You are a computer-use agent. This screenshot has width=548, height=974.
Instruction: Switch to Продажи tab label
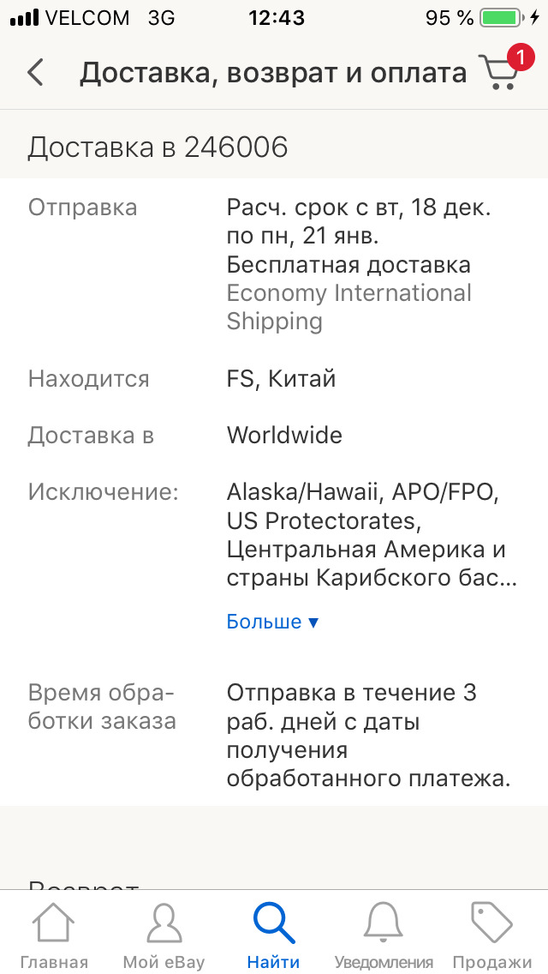pos(492,962)
